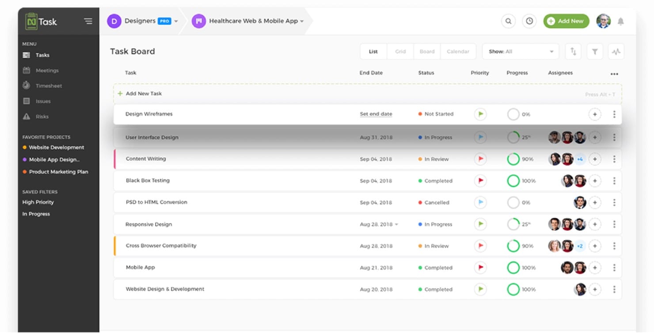Click the Content Writing 90% progress circle

click(513, 159)
